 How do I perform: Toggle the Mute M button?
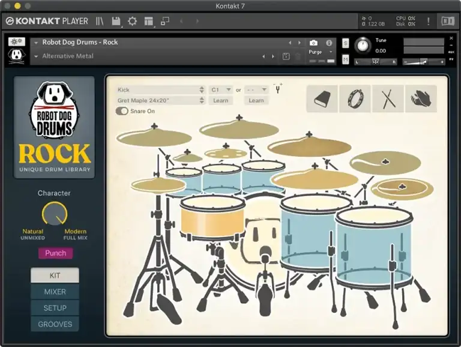pos(346,60)
